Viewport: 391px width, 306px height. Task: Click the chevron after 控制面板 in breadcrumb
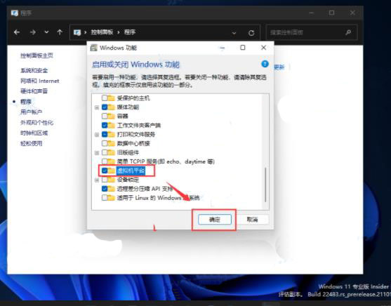(119, 32)
